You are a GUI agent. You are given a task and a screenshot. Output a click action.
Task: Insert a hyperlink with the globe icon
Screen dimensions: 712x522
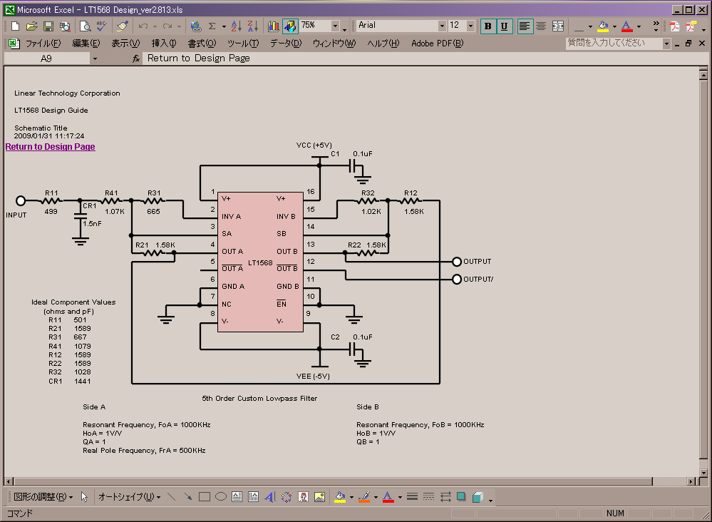click(196, 26)
